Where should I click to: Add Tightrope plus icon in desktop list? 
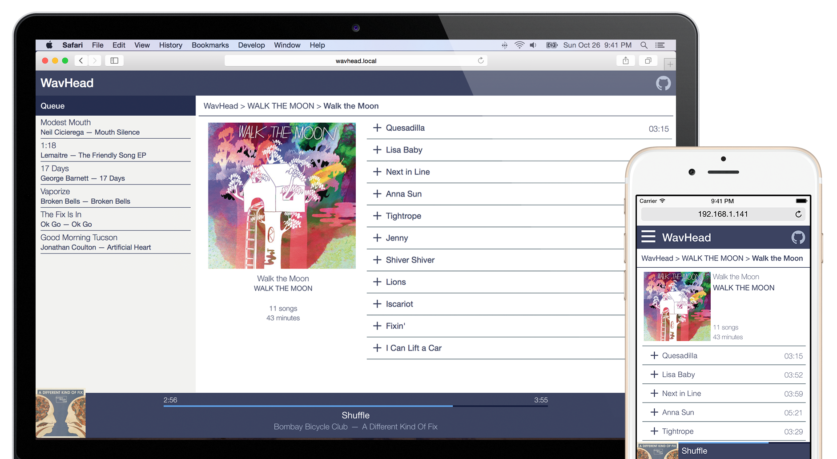(x=377, y=216)
